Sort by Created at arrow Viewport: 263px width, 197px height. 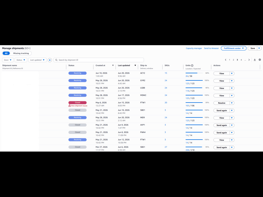pos(113,65)
